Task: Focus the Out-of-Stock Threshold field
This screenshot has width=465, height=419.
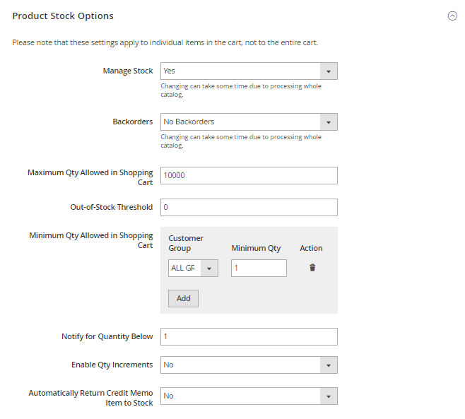Action: [249, 207]
